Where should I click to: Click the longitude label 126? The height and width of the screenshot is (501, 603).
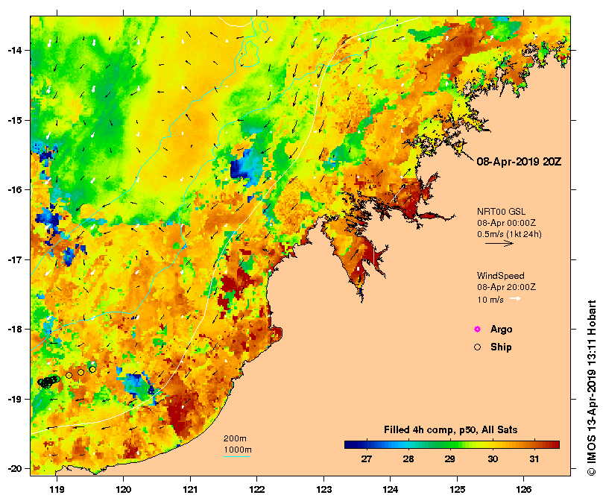[524, 490]
